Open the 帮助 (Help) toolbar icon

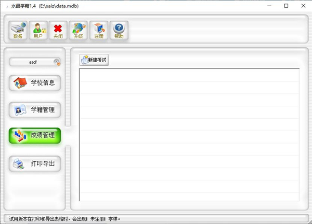119,31
